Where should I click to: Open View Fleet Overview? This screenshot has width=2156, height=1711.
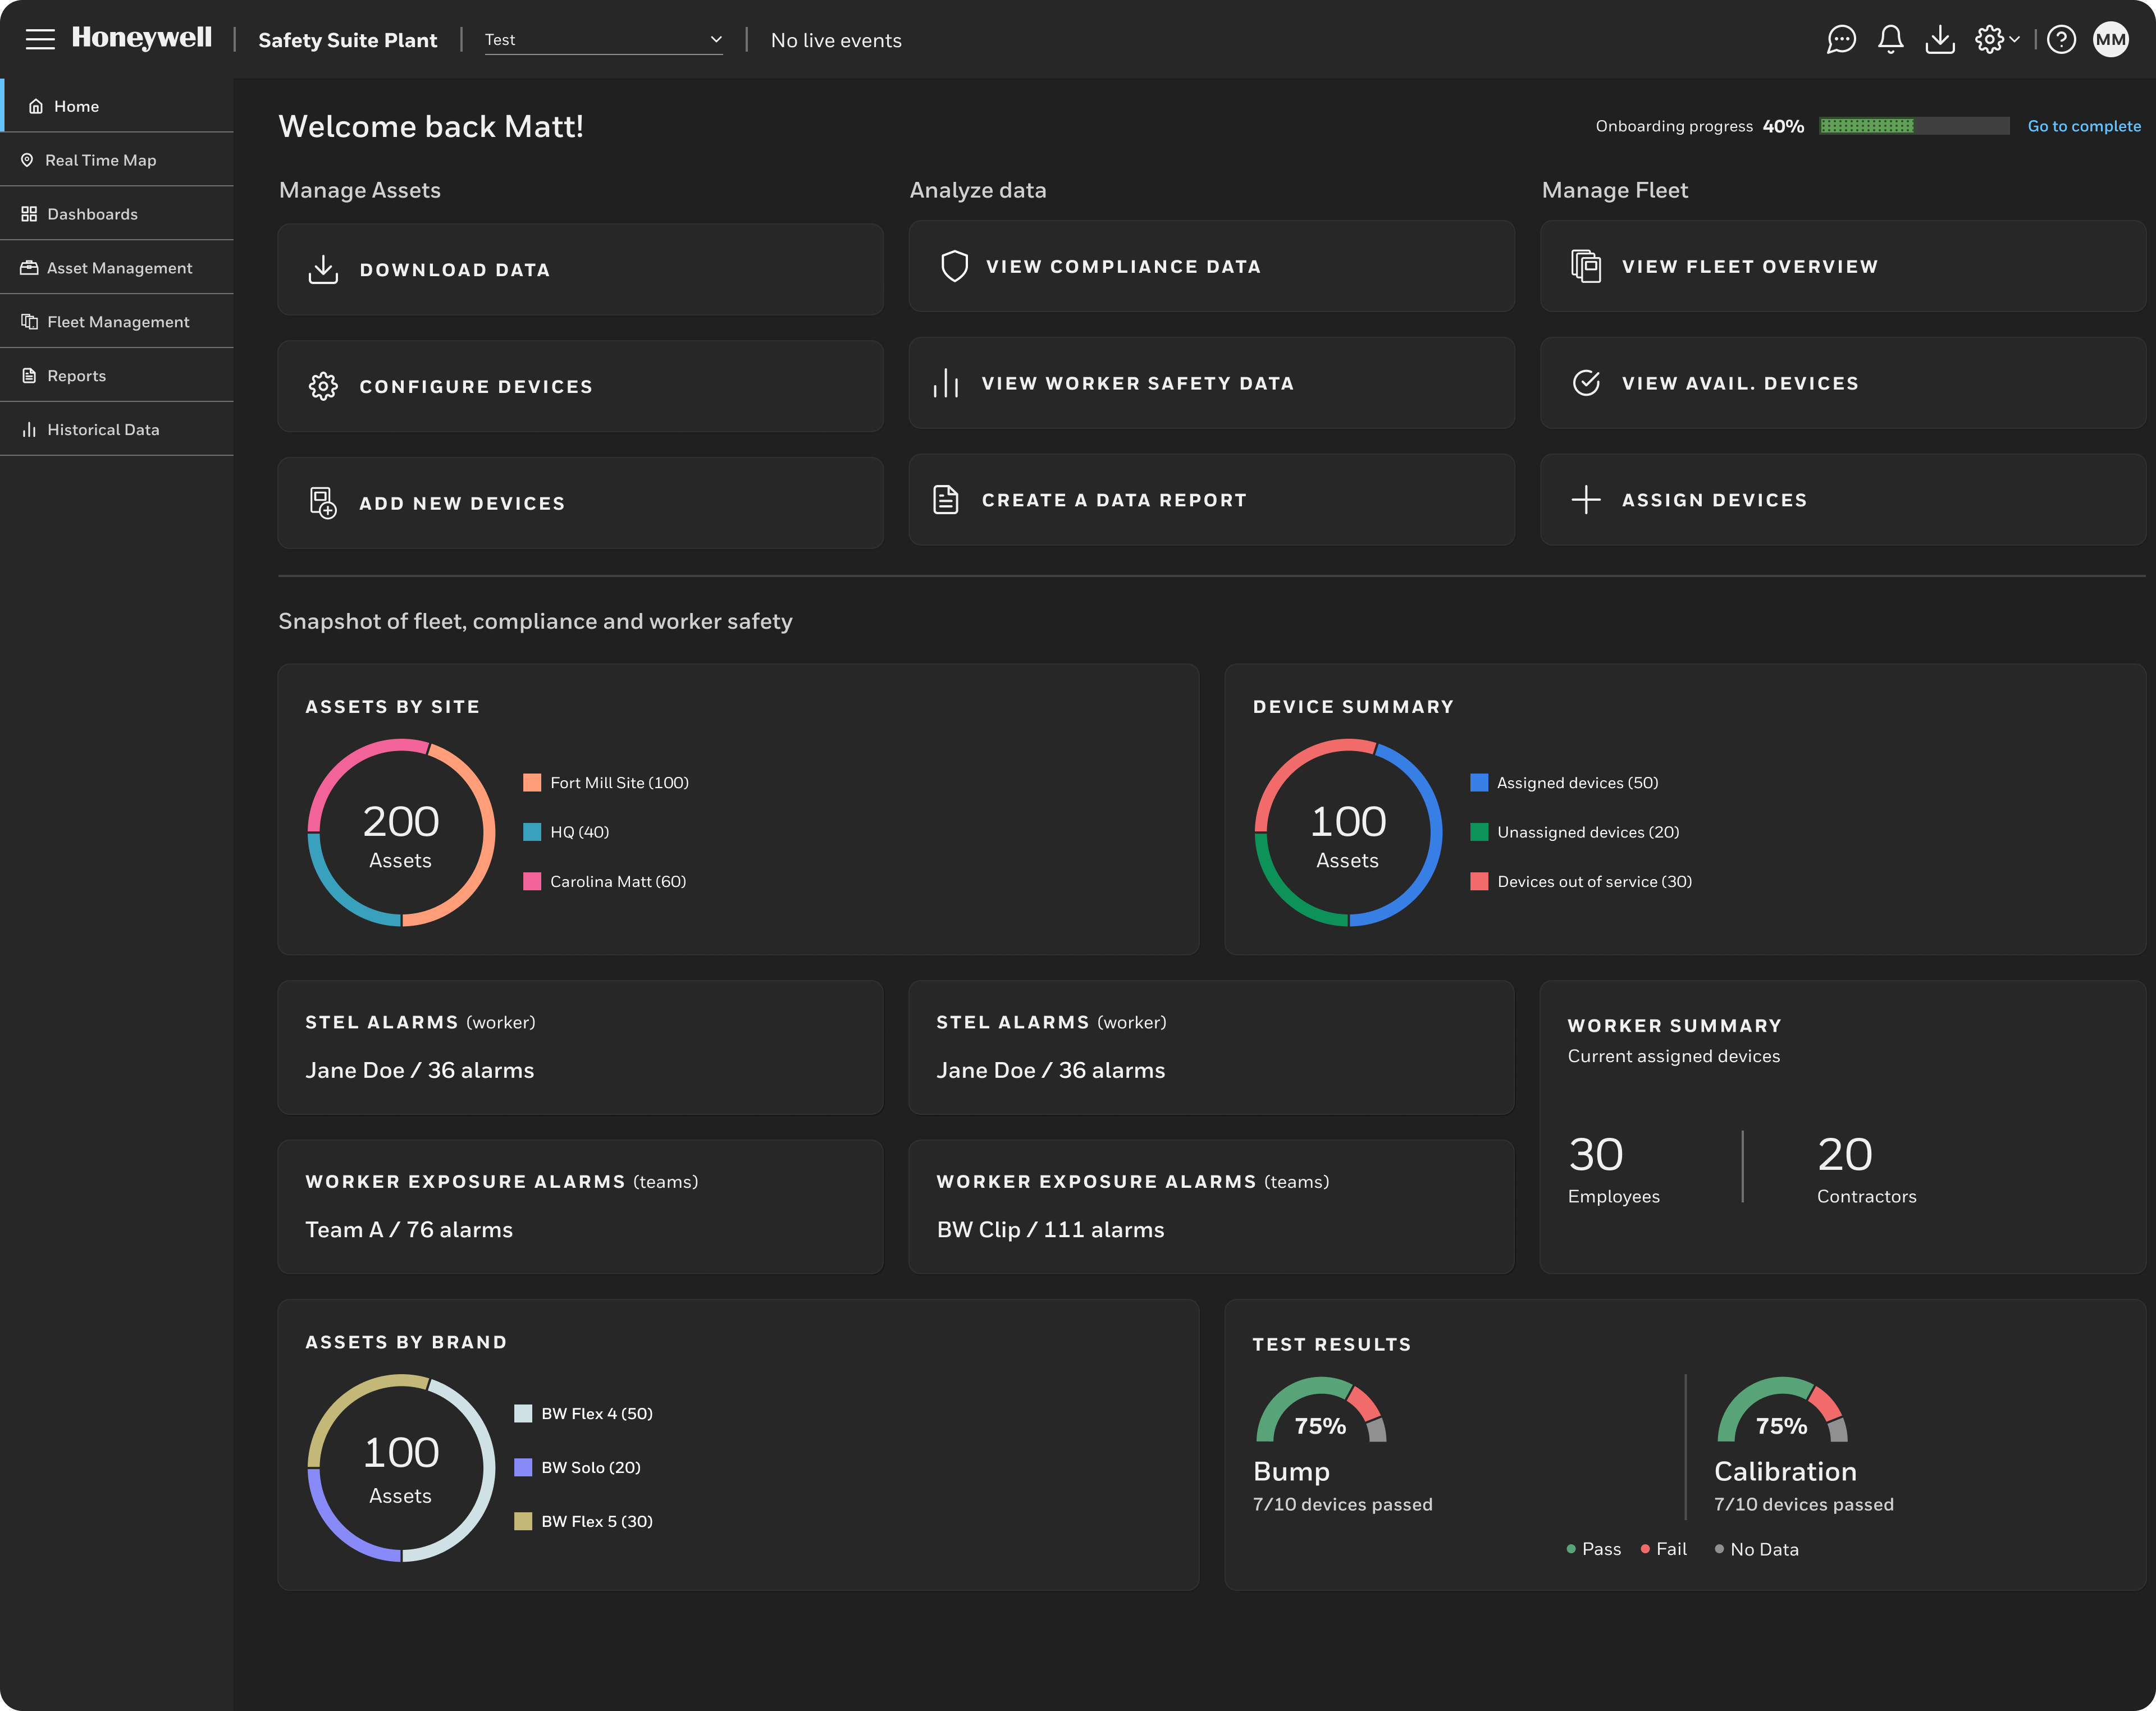click(x=1842, y=266)
